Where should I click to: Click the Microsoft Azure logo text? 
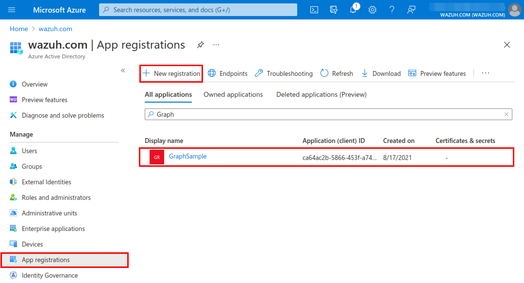coord(59,10)
